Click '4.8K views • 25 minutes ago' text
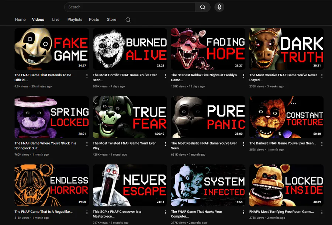 tap(33, 86)
